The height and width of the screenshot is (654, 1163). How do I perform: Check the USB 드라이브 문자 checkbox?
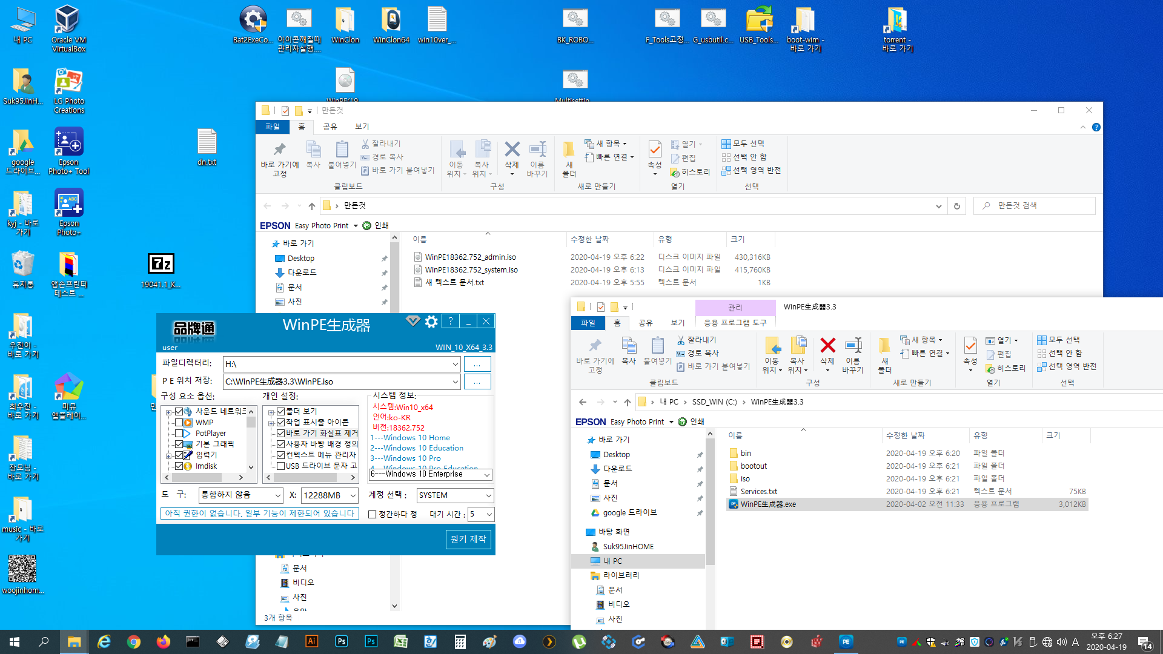pyautogui.click(x=280, y=466)
